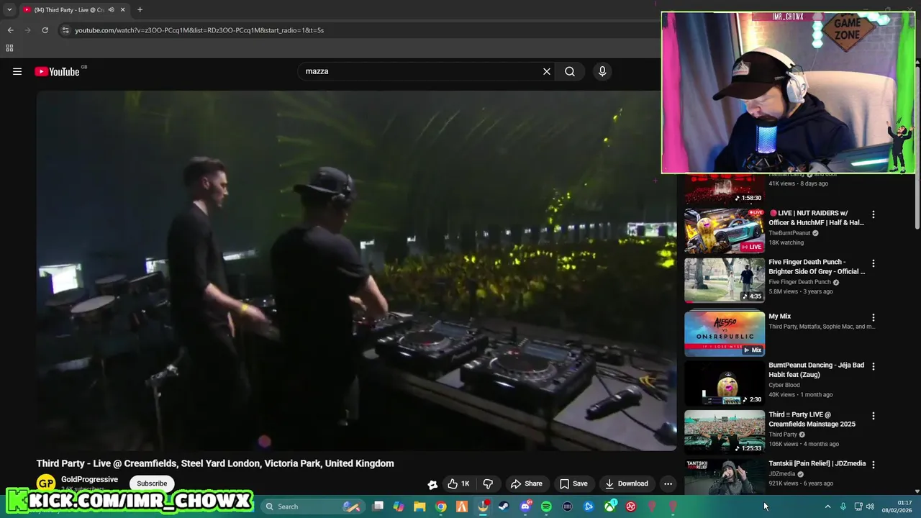Expand the tab search dropdown arrow
The width and height of the screenshot is (921, 518).
(9, 9)
